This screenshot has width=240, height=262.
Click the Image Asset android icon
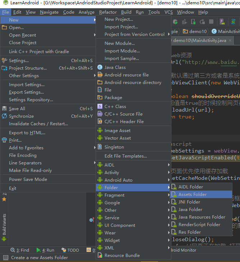click(x=100, y=131)
